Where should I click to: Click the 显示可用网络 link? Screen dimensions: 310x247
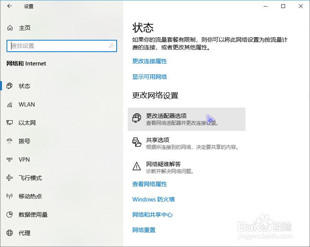click(150, 77)
